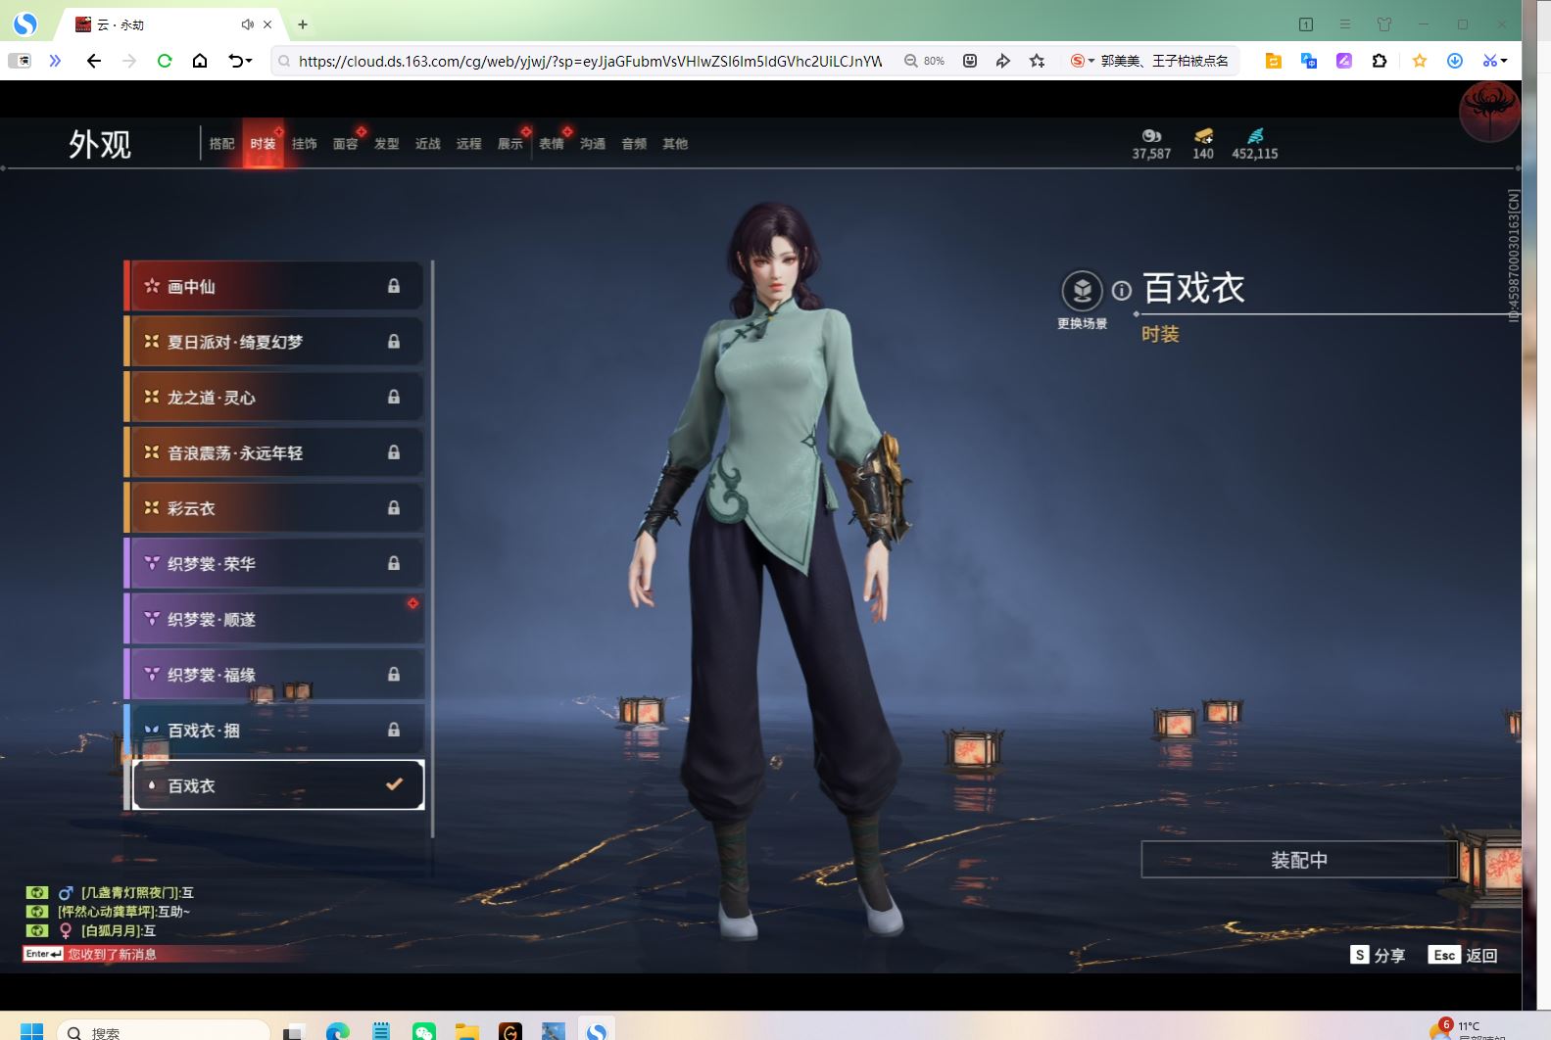
Task: Switch to the 搭配 tab
Action: pyautogui.click(x=221, y=144)
